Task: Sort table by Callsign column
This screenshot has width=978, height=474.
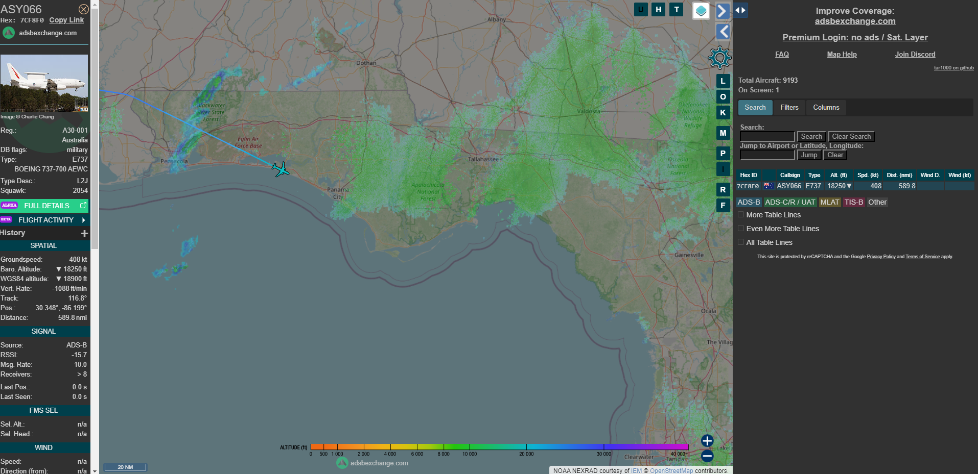Action: [x=790, y=175]
